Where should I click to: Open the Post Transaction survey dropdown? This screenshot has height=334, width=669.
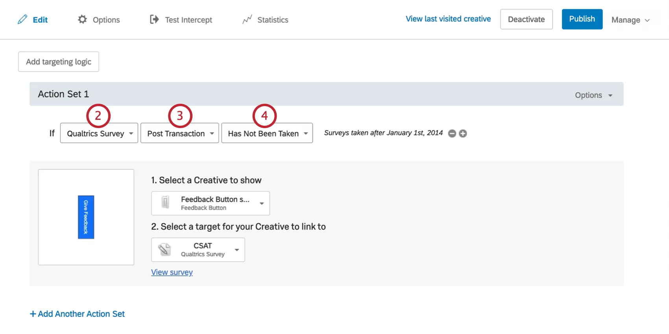180,133
